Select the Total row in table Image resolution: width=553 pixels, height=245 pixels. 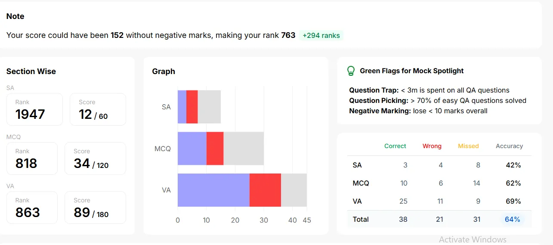439,219
